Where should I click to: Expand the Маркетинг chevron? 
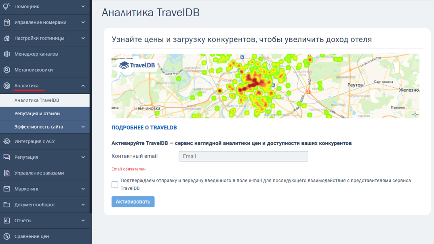tap(83, 189)
